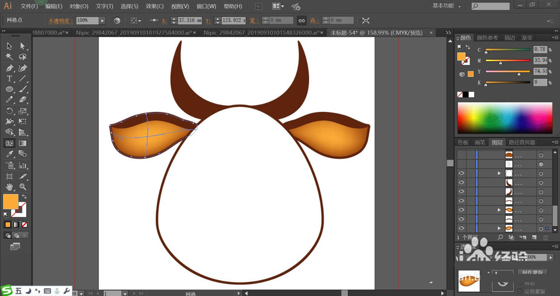Click the color spectrum bar in Color panel

505,117
